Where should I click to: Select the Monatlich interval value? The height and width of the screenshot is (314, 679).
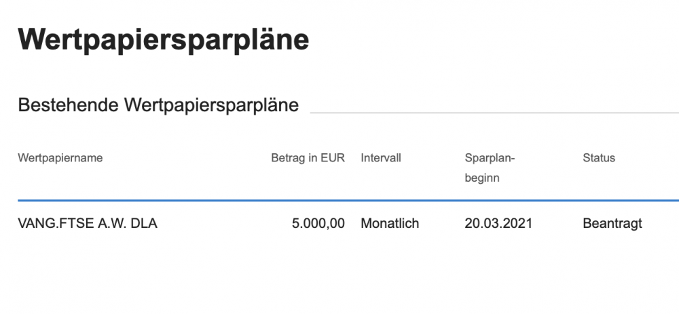pos(390,223)
